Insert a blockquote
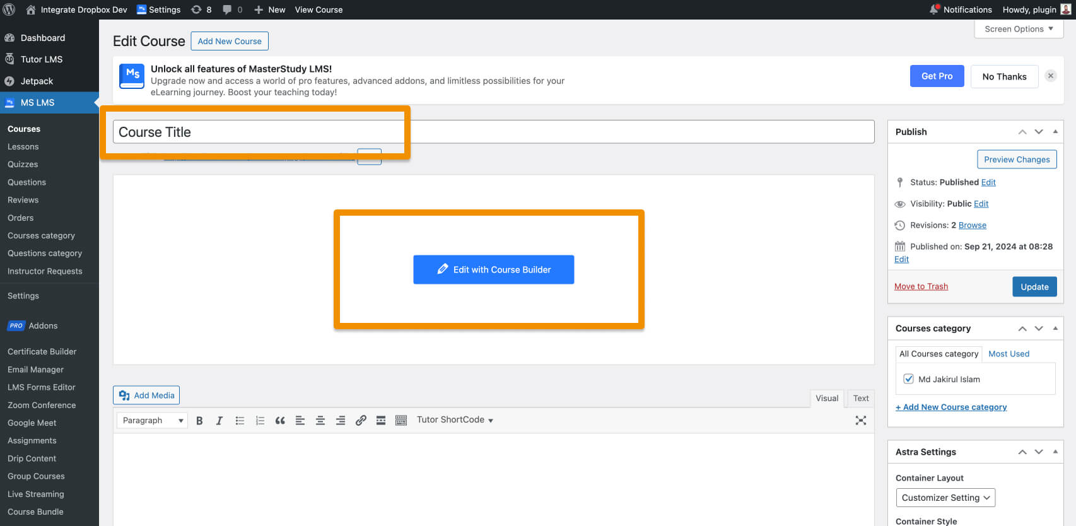The image size is (1076, 526). [280, 421]
